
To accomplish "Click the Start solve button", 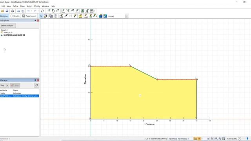I will [x=3, y=85].
